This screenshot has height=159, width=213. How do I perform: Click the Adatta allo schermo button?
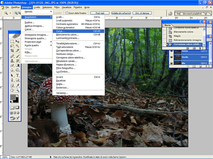point(121,13)
